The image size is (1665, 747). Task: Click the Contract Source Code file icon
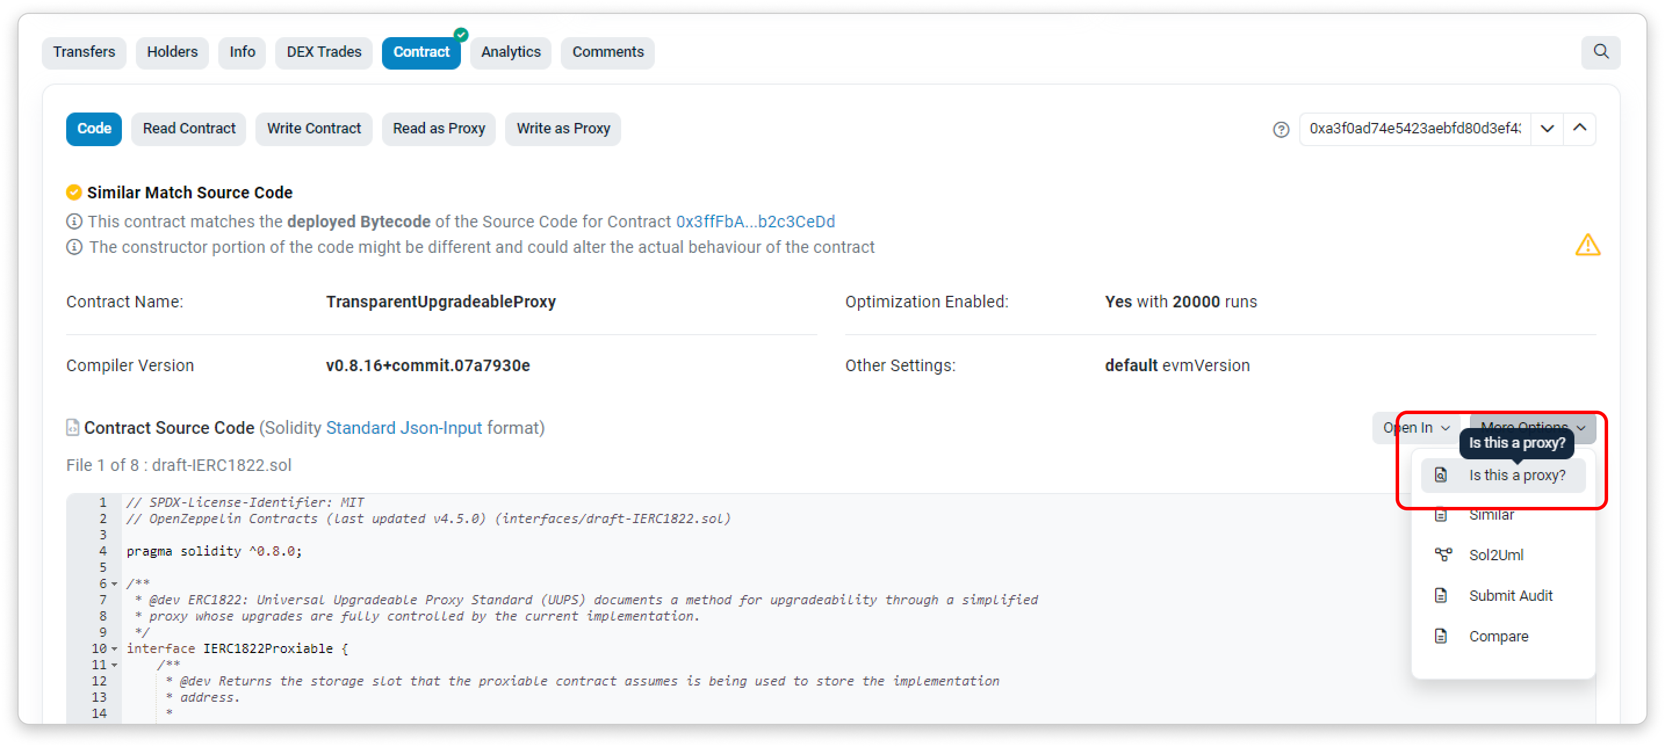click(73, 427)
